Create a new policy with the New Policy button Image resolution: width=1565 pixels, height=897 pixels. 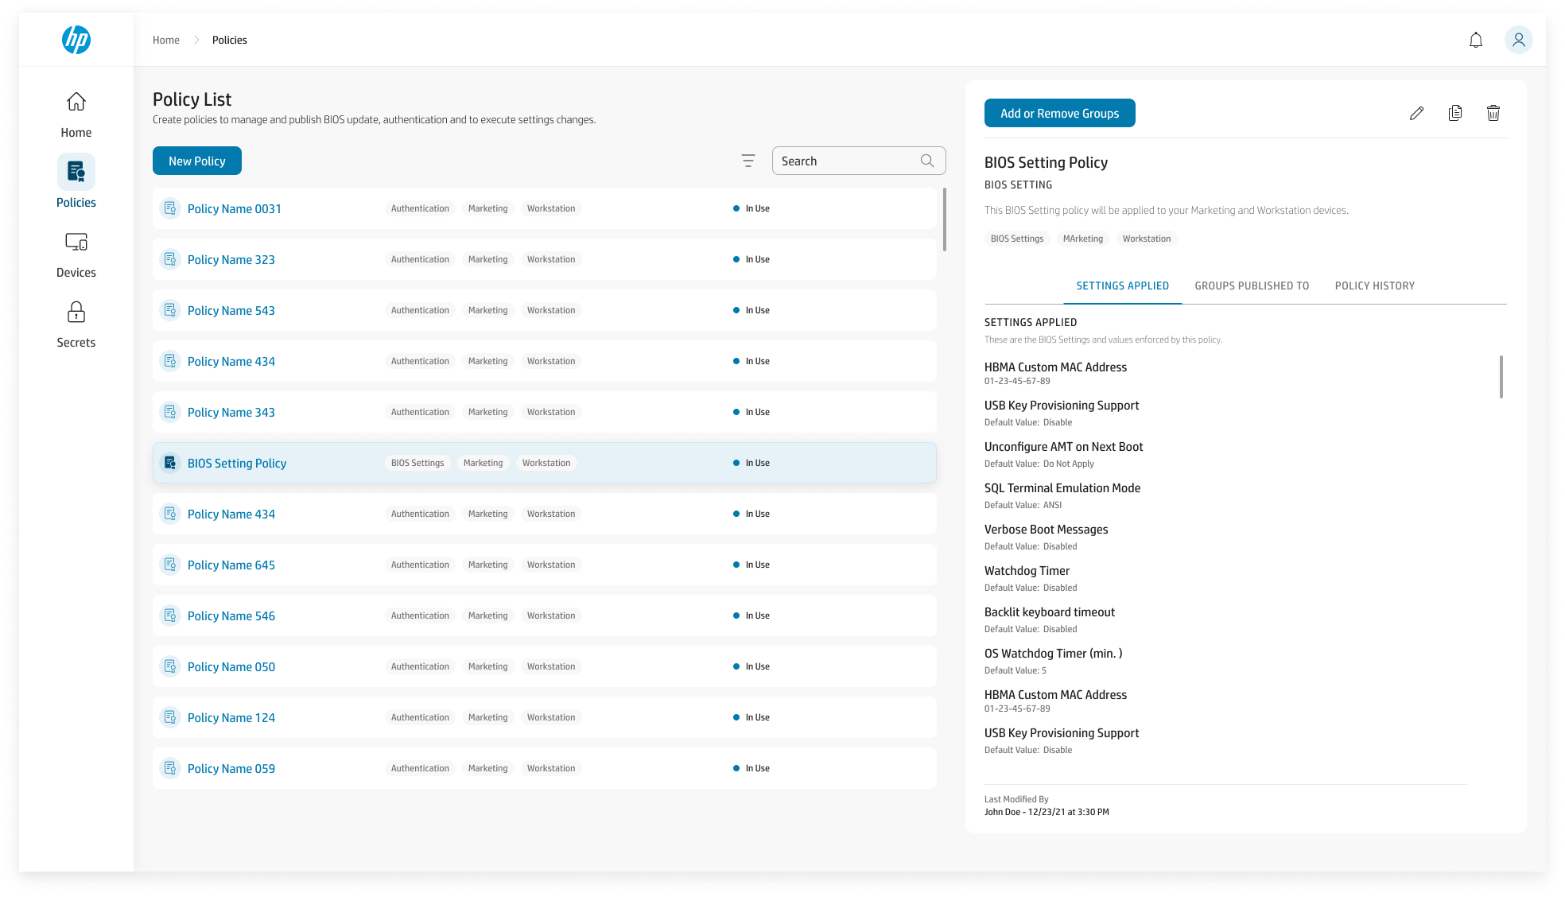196,160
